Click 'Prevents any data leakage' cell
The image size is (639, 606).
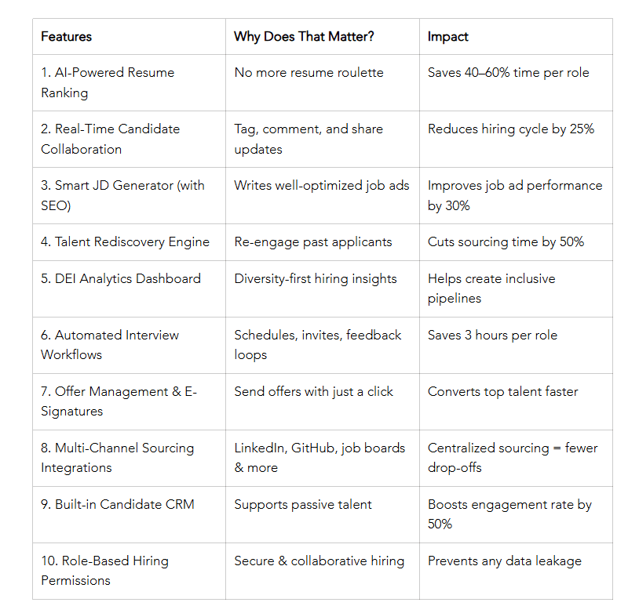click(x=516, y=571)
